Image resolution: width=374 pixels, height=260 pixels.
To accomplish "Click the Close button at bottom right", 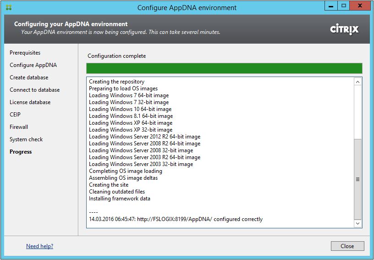I will click(347, 246).
